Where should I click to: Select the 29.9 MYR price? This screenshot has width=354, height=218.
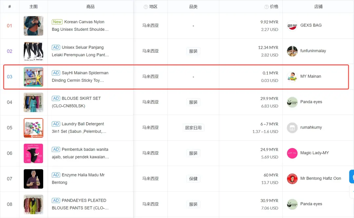[269, 99]
